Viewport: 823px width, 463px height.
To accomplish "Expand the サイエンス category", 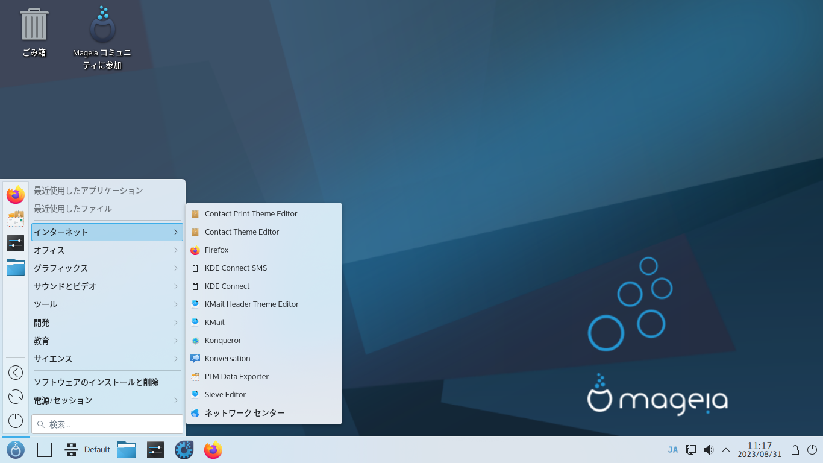I will [x=107, y=359].
